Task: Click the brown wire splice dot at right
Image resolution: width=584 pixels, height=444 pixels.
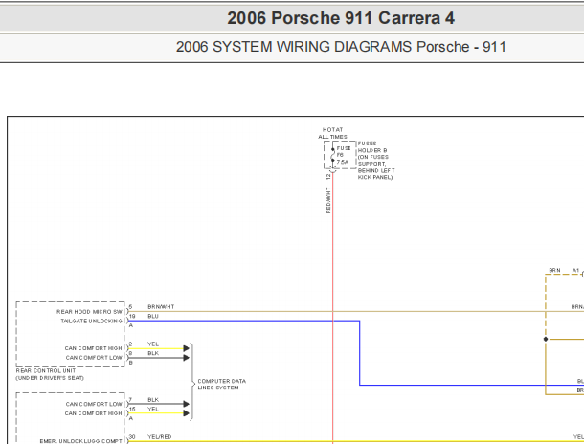Action: 546,339
